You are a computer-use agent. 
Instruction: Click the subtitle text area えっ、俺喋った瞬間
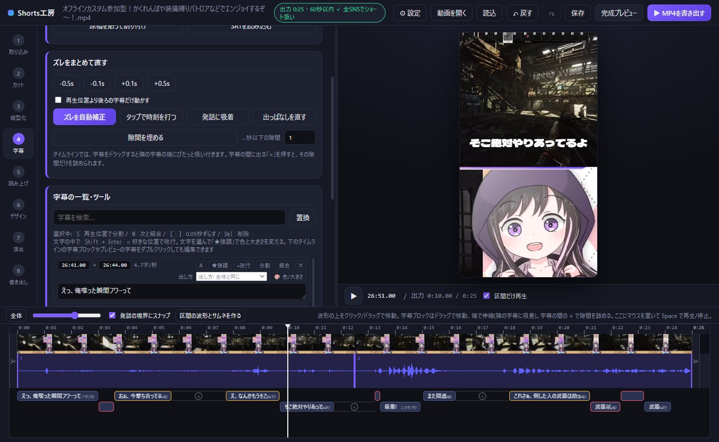click(182, 291)
